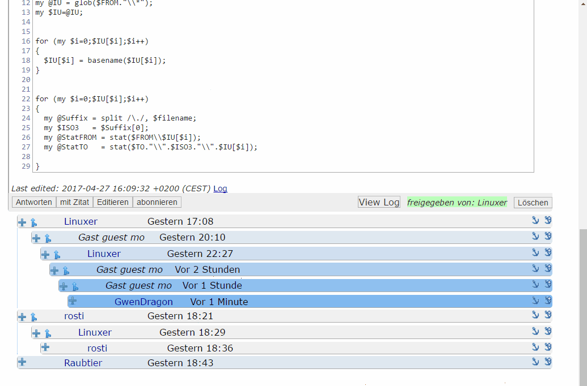Viewport: 587px width, 386px height.
Task: Open GwenDragon user profile link
Action: click(143, 302)
